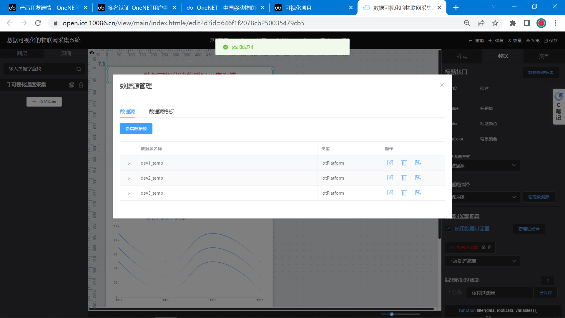The height and width of the screenshot is (318, 565).
Task: Switch to 数据源模板 tab
Action: point(161,112)
